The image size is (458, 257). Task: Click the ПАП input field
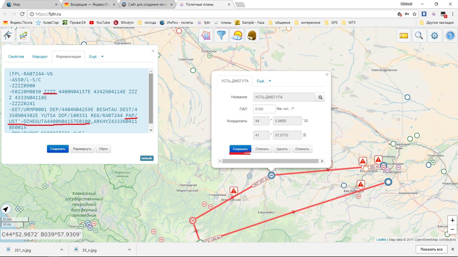(x=264, y=109)
